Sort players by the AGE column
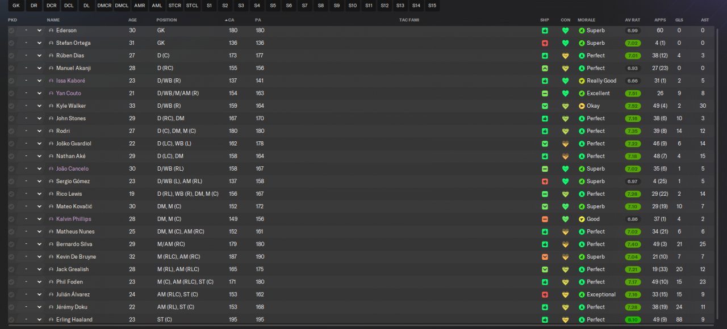 pos(132,20)
